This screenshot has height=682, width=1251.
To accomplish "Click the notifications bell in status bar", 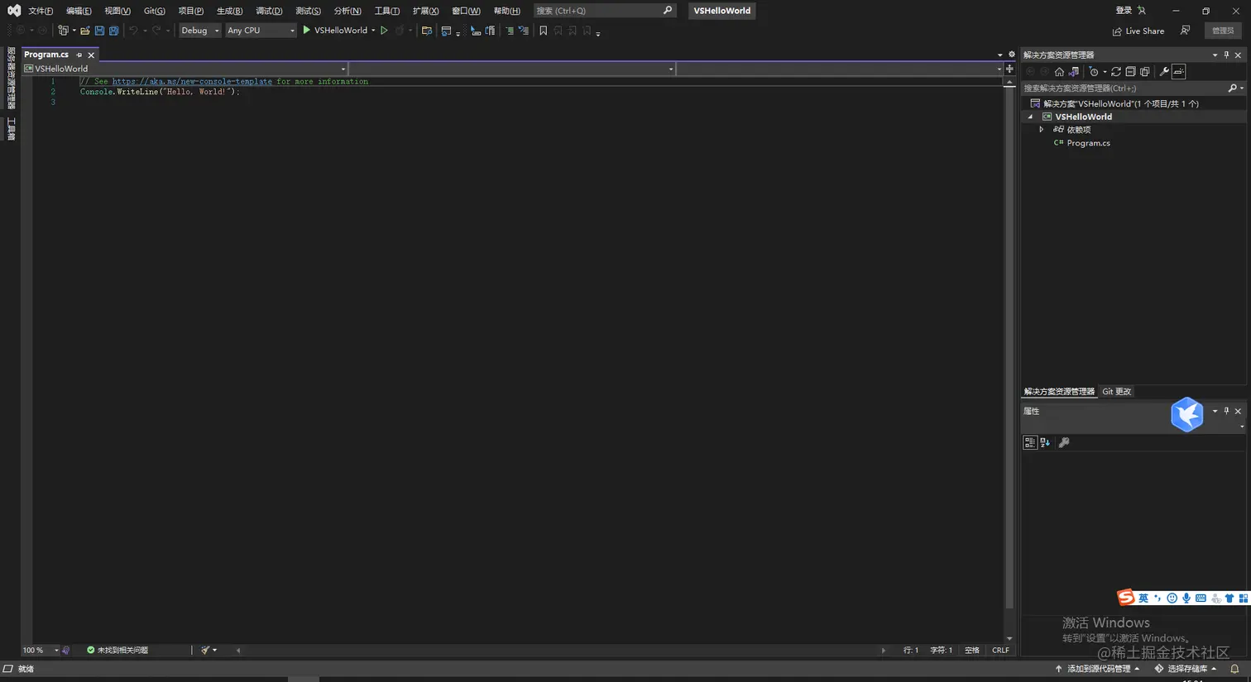I will point(1234,669).
